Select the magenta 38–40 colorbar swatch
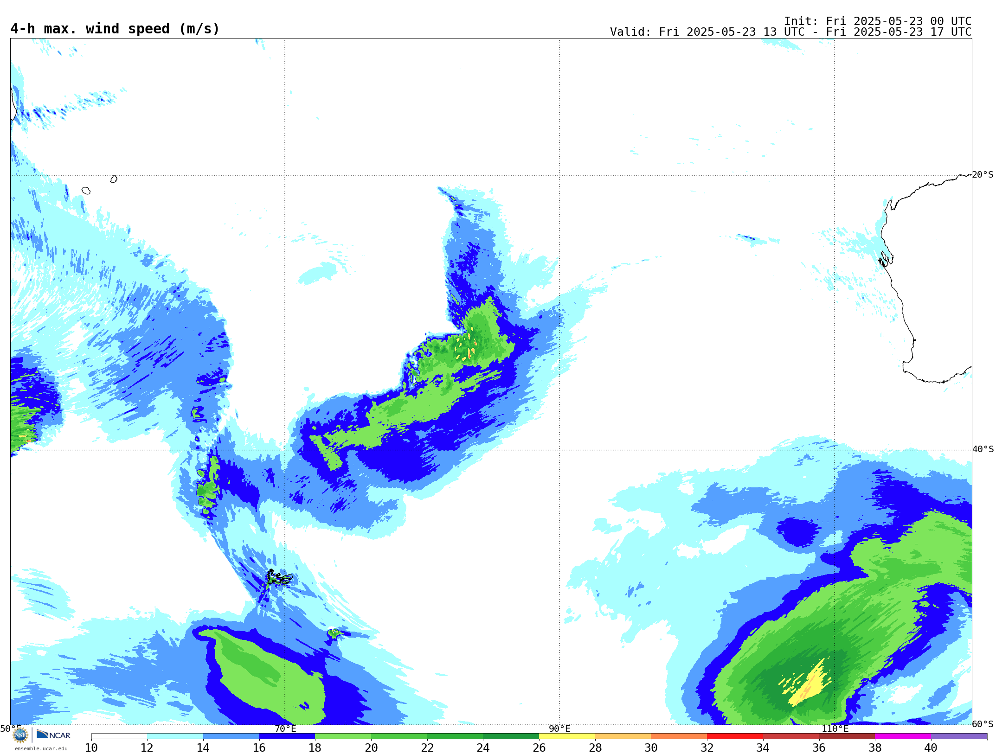The height and width of the screenshot is (754, 1002). point(903,736)
